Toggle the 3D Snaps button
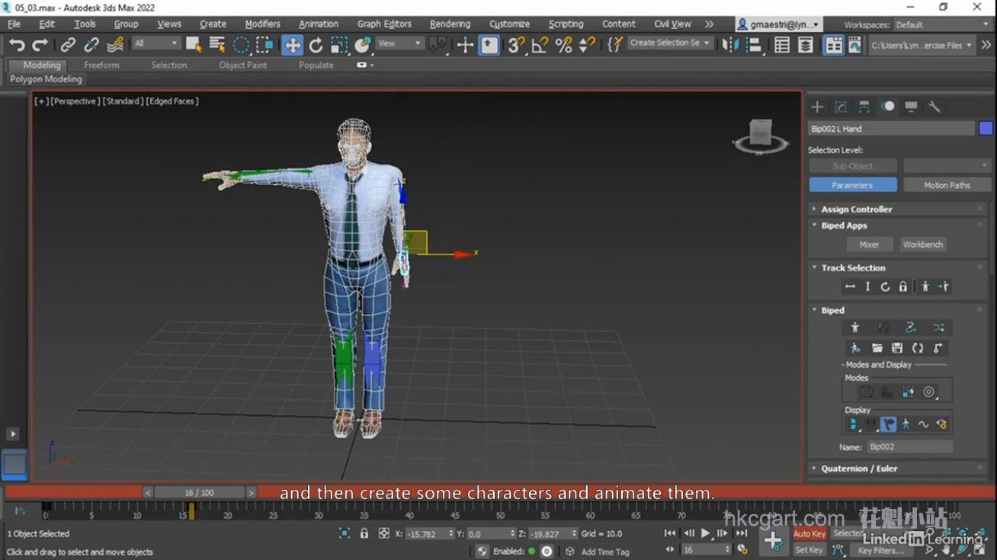 [516, 45]
